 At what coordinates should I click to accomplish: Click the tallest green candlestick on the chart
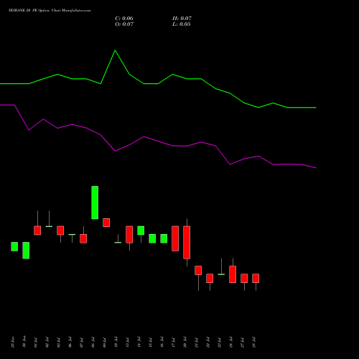(95, 202)
